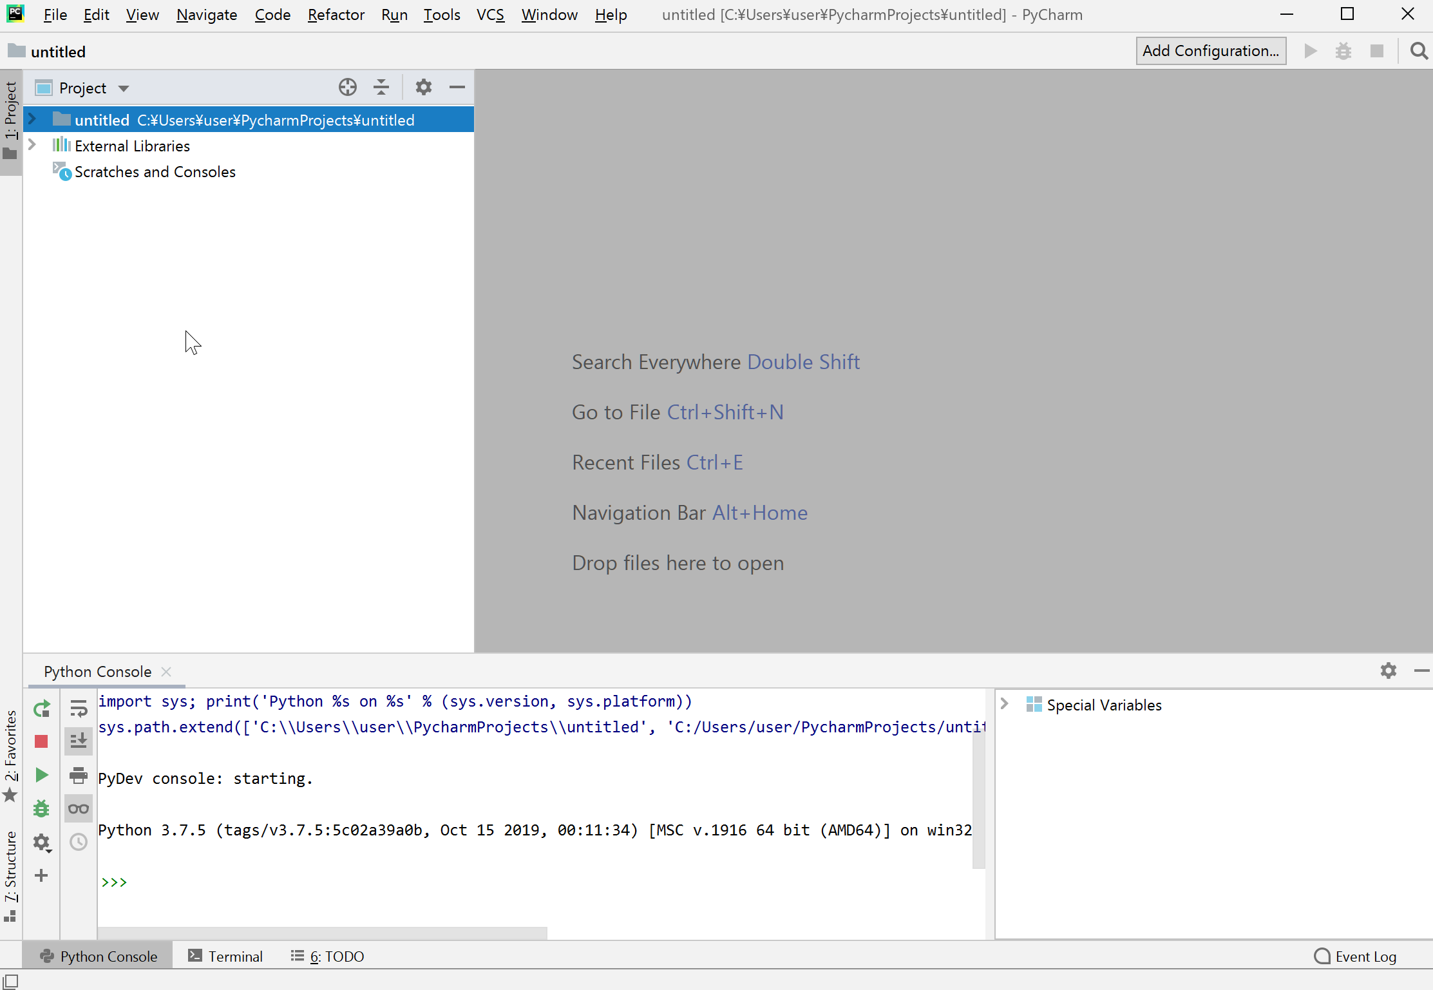Click console horizontal scrollbar
This screenshot has height=990, width=1433.
click(x=322, y=933)
